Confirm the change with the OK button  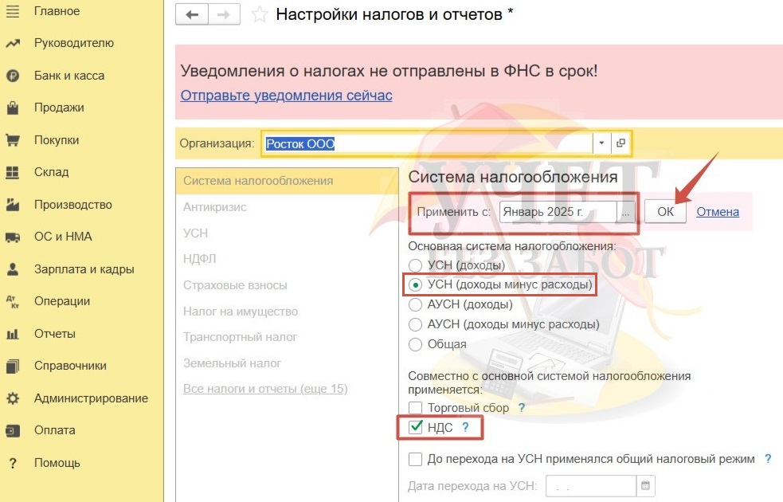[665, 212]
